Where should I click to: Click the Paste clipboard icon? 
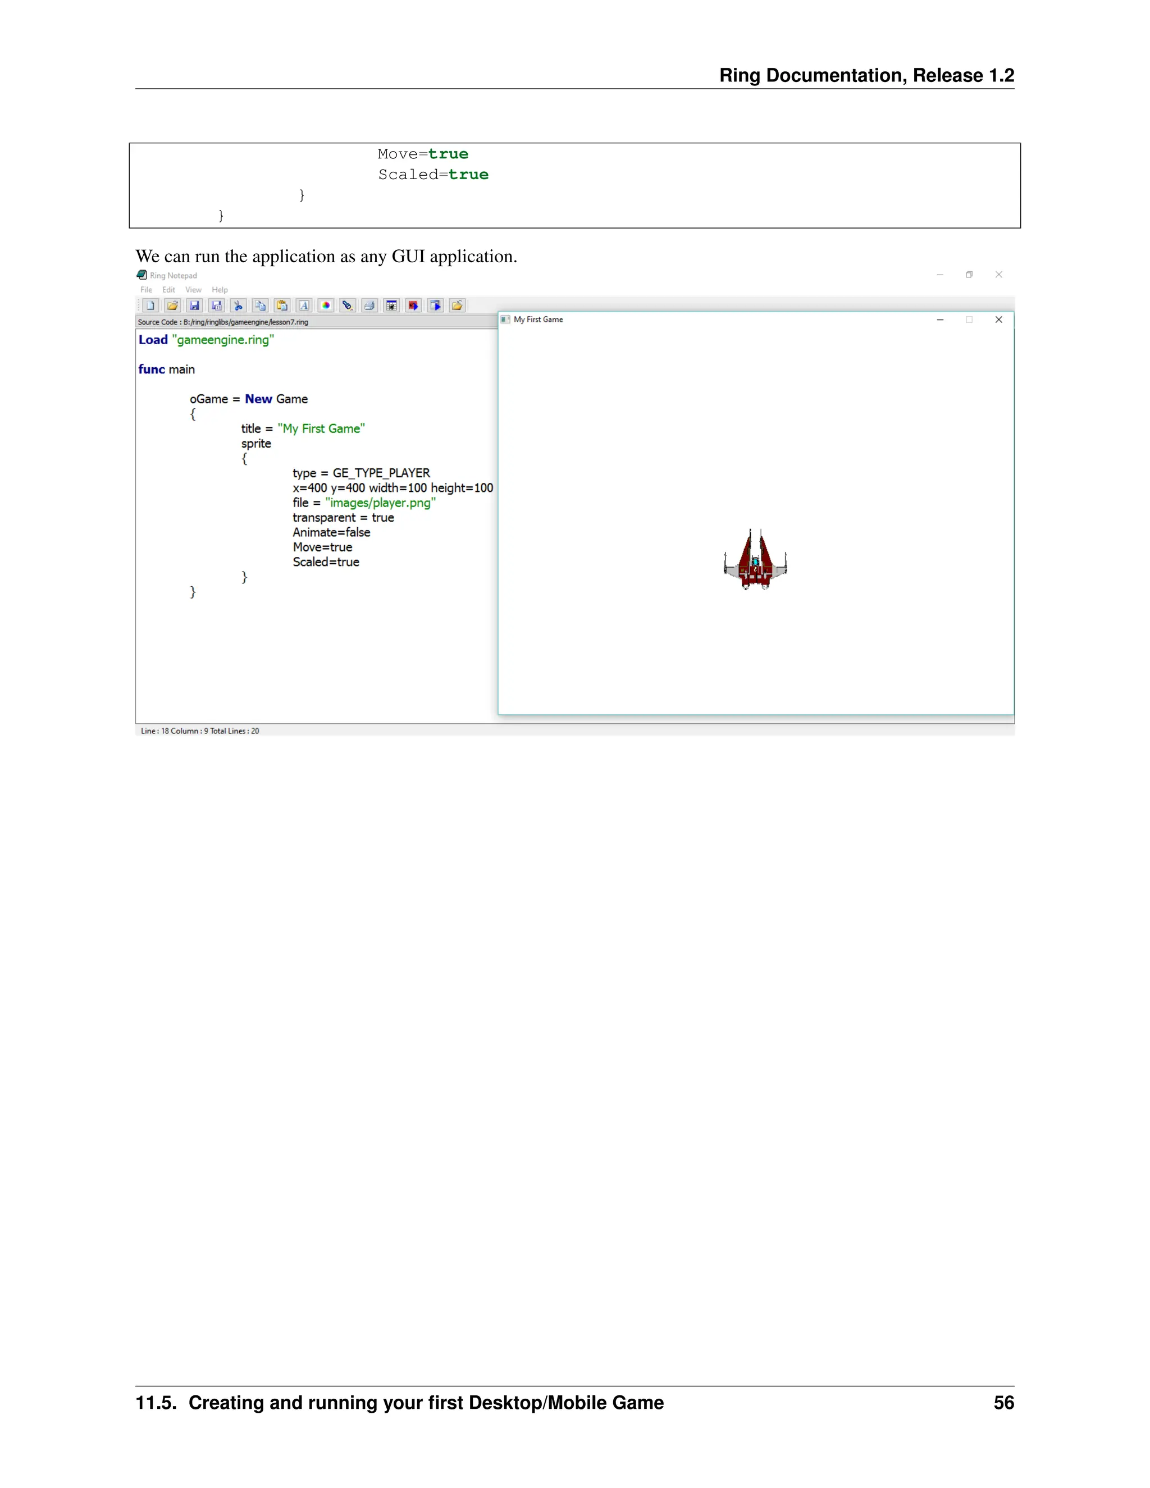[x=282, y=305]
